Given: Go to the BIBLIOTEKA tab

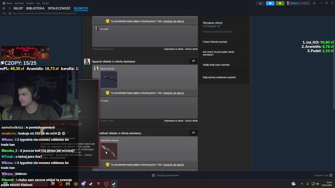Looking at the screenshot, I should [35, 8].
